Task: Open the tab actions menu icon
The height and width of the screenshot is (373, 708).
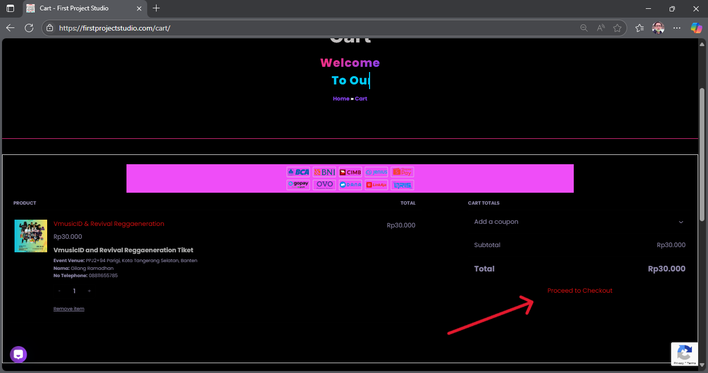Action: click(x=10, y=8)
